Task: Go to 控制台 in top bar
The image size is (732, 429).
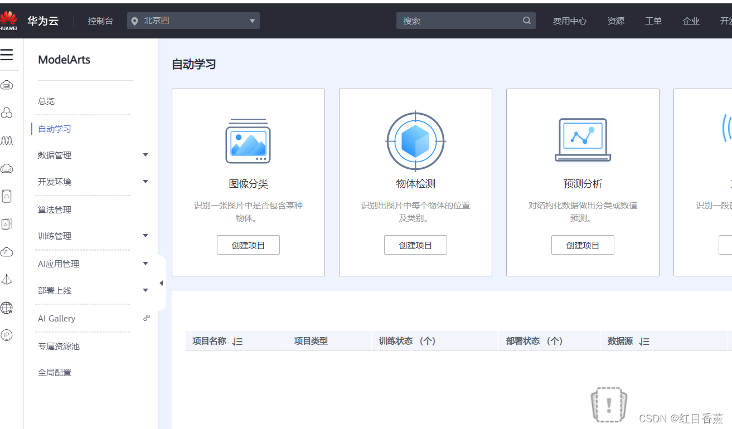Action: tap(100, 21)
